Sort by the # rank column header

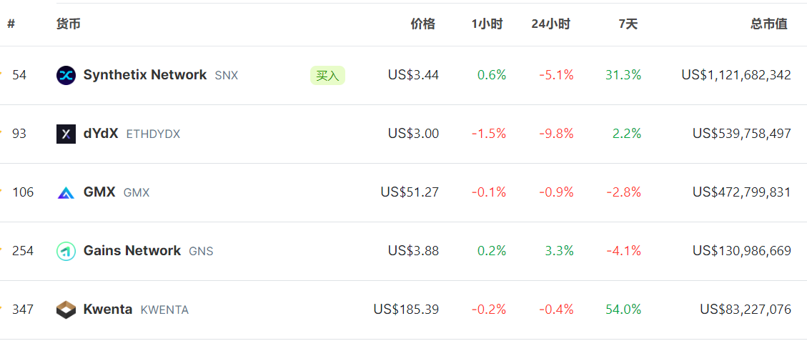11,24
